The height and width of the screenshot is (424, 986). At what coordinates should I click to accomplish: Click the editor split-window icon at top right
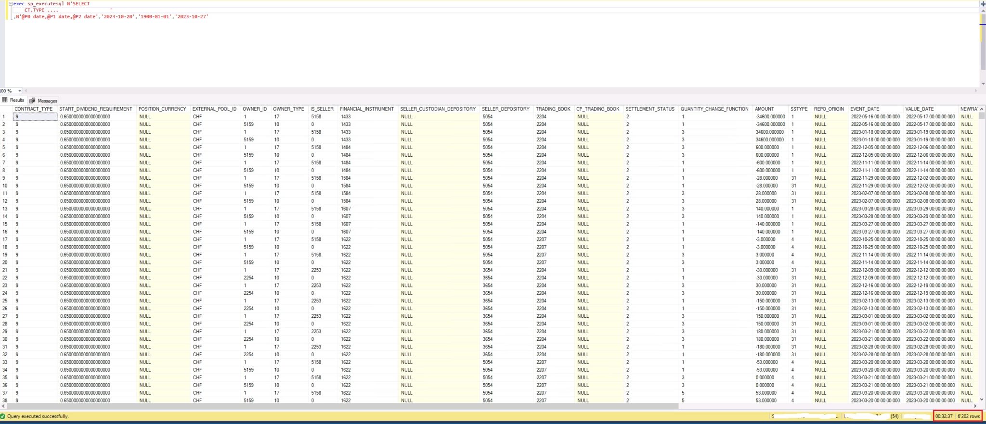coord(983,4)
